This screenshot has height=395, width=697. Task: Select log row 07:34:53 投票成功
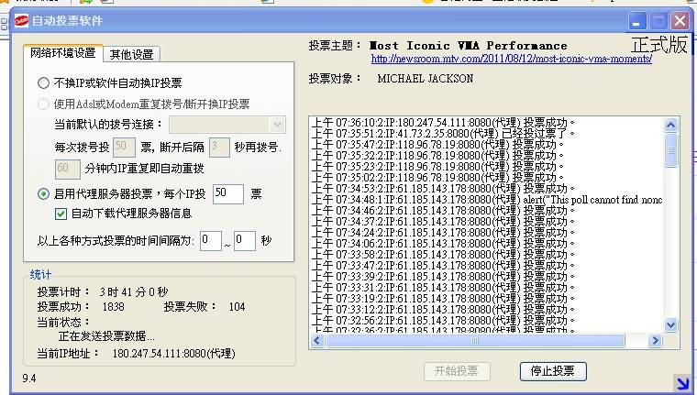tap(443, 189)
